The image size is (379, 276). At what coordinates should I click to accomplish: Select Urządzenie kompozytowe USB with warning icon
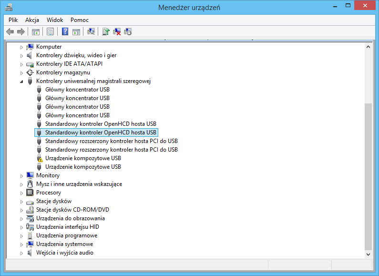(83, 158)
